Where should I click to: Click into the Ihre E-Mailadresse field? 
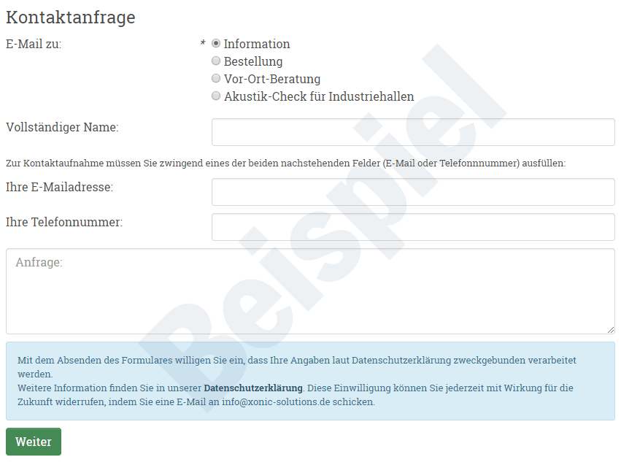pos(413,192)
